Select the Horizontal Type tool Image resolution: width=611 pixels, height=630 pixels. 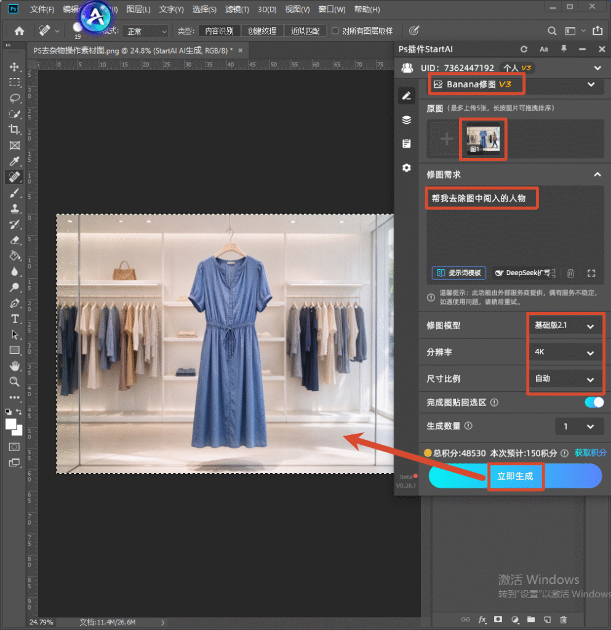point(15,319)
